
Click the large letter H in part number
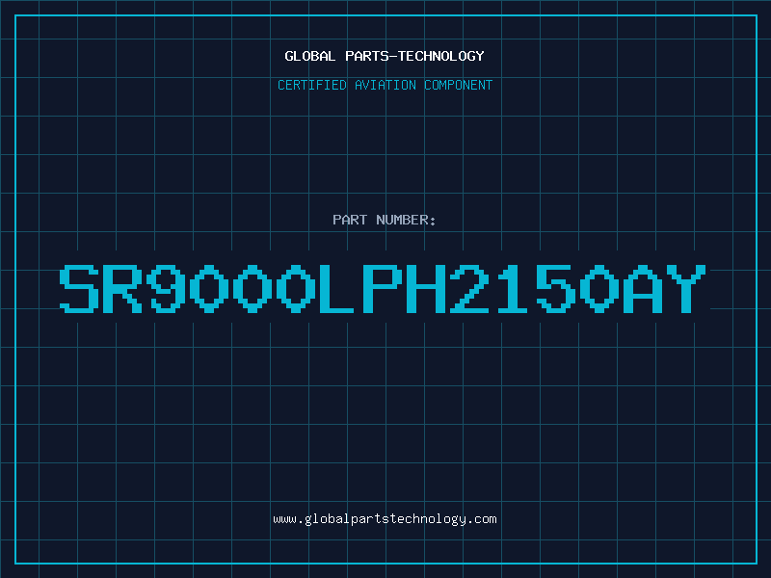(426, 288)
